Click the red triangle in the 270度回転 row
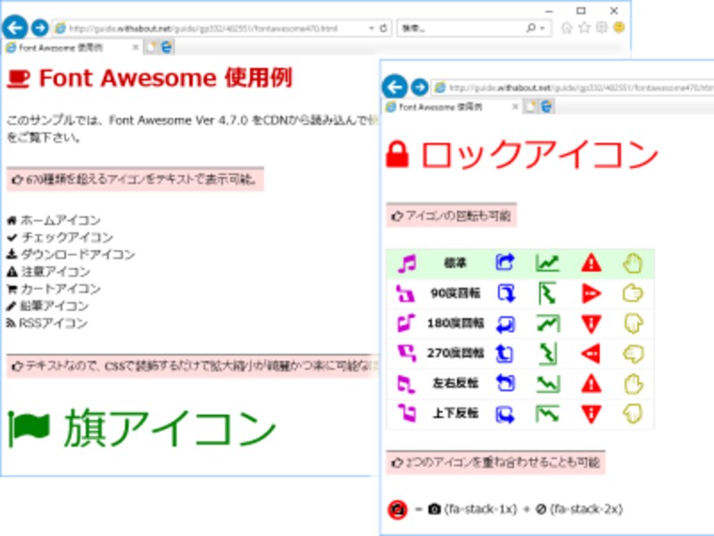The width and height of the screenshot is (714, 536). coord(591,353)
